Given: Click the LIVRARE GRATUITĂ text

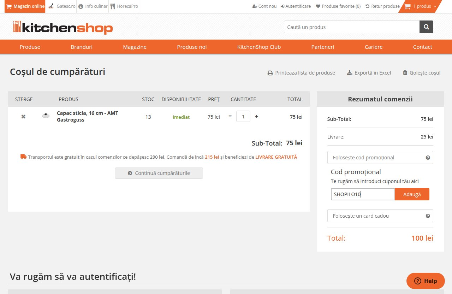Looking at the screenshot, I should point(276,157).
